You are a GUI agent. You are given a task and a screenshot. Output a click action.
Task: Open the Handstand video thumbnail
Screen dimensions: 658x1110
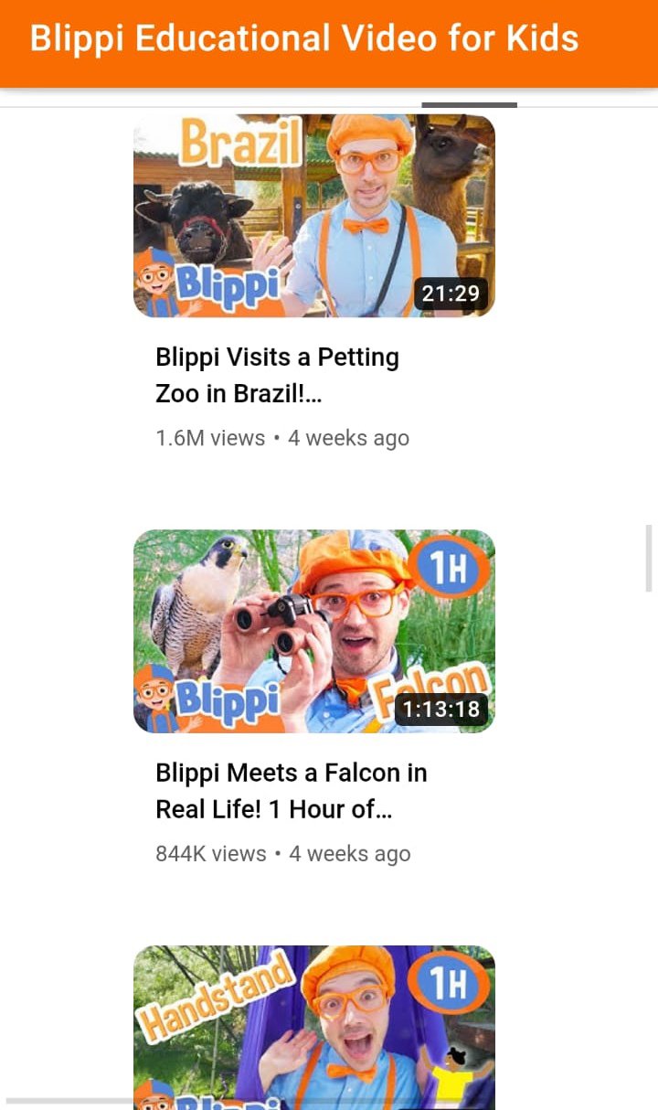point(314,1028)
